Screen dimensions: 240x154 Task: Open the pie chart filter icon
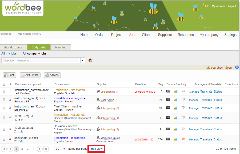[x=90, y=60]
